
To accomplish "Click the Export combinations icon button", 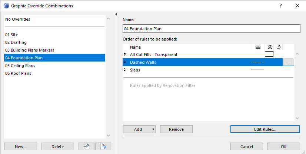I will [x=103, y=147].
